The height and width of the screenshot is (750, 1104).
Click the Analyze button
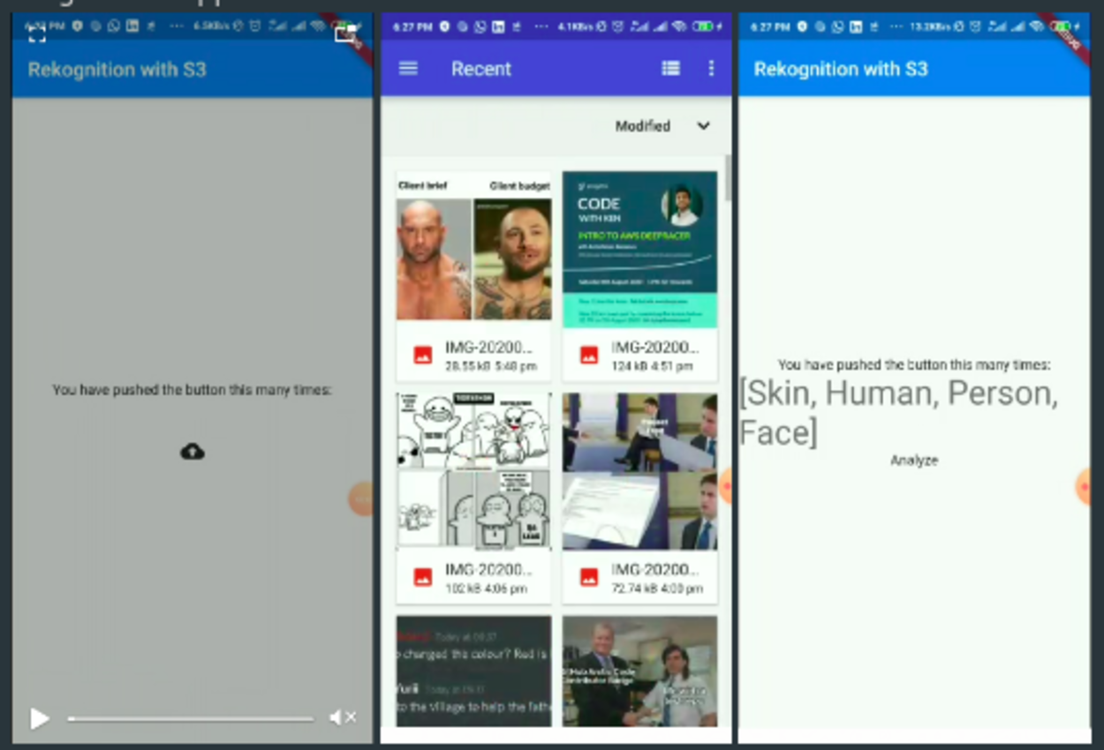914,461
